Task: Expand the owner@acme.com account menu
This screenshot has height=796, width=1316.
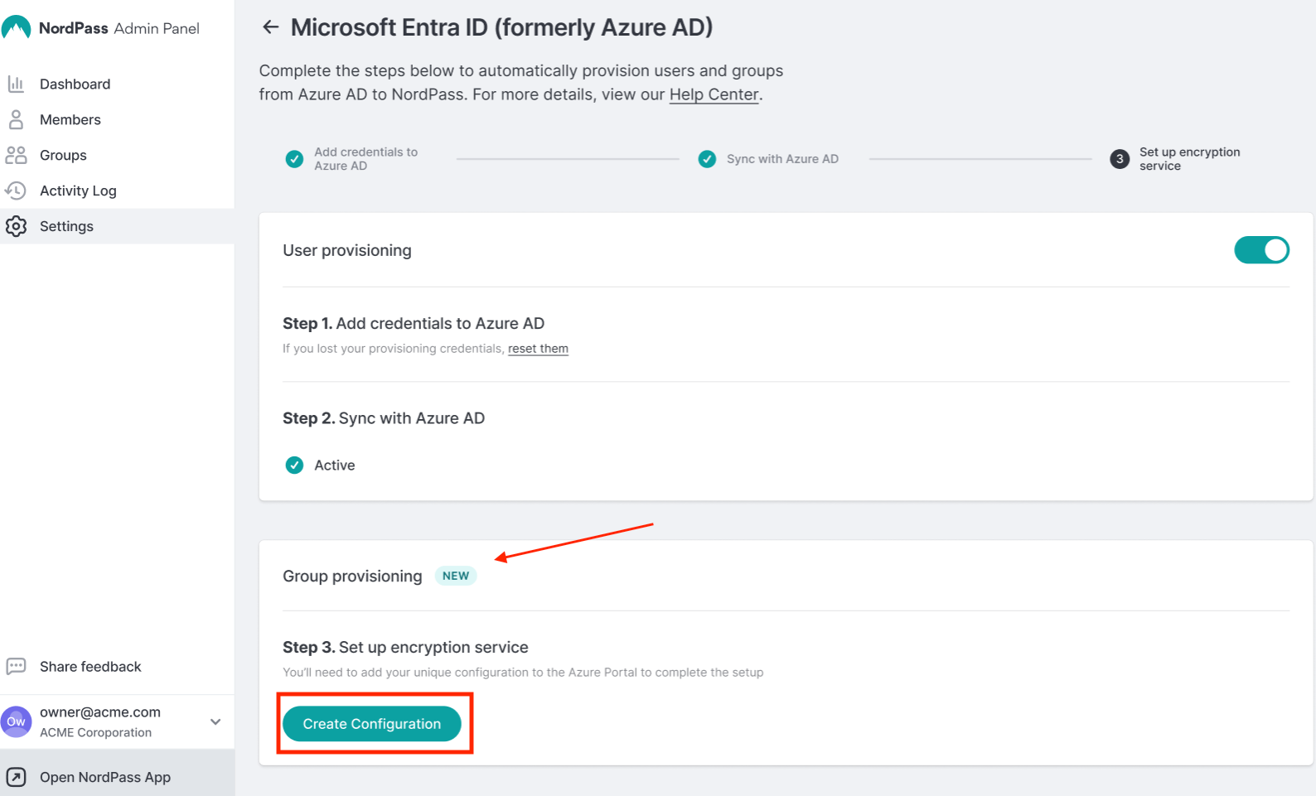Action: pos(215,721)
